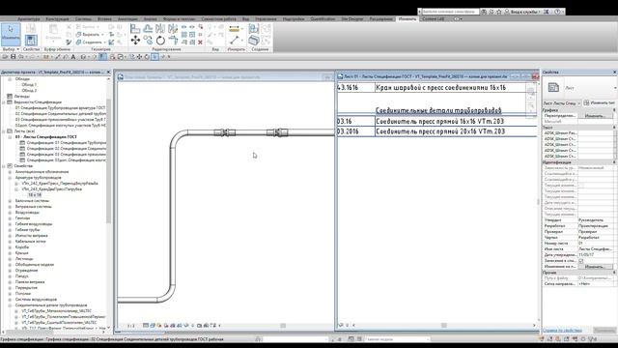The height and width of the screenshot is (348, 618).
Task: Collapse the Семейства tree node
Action: 4,166
